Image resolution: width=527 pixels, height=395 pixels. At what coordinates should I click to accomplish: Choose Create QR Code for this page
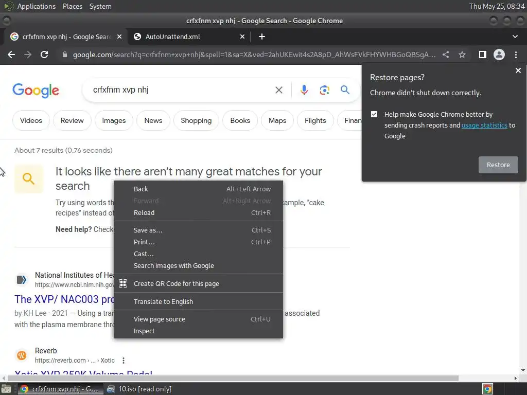[198, 283]
